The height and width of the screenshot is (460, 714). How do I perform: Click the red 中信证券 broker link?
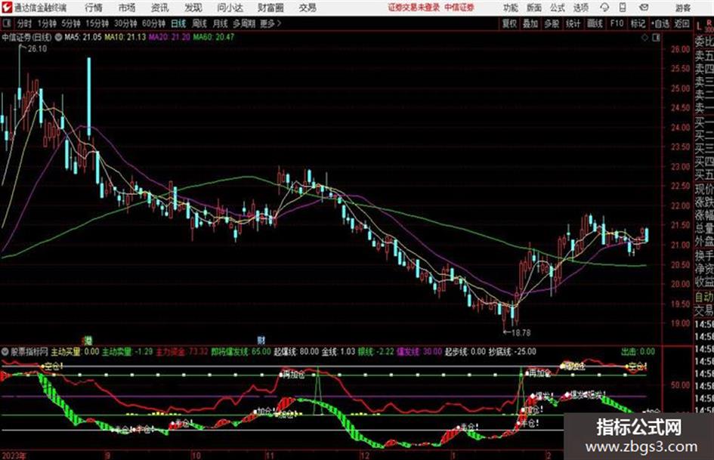[x=459, y=8]
